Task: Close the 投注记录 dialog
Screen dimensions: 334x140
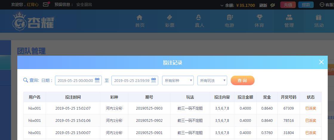Action: click(x=321, y=62)
